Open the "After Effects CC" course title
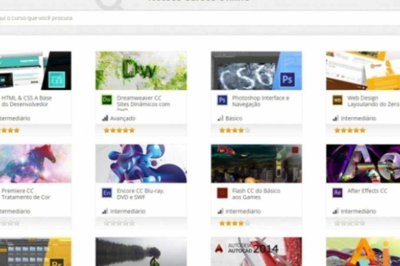 (367, 191)
